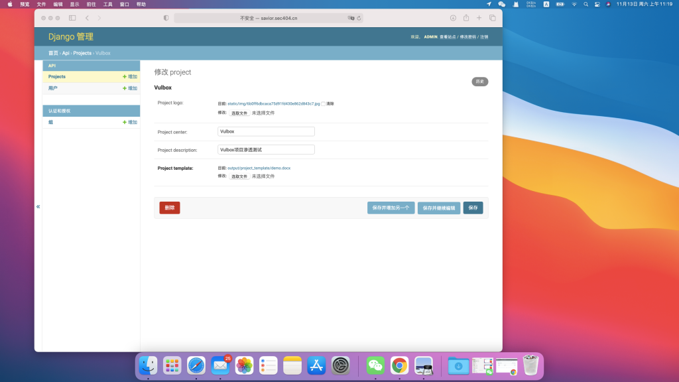Open the 文件 menu

(42, 5)
